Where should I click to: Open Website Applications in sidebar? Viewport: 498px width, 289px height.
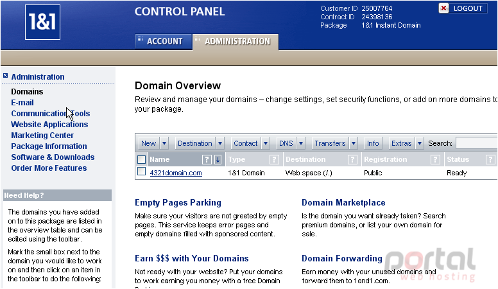coord(49,125)
